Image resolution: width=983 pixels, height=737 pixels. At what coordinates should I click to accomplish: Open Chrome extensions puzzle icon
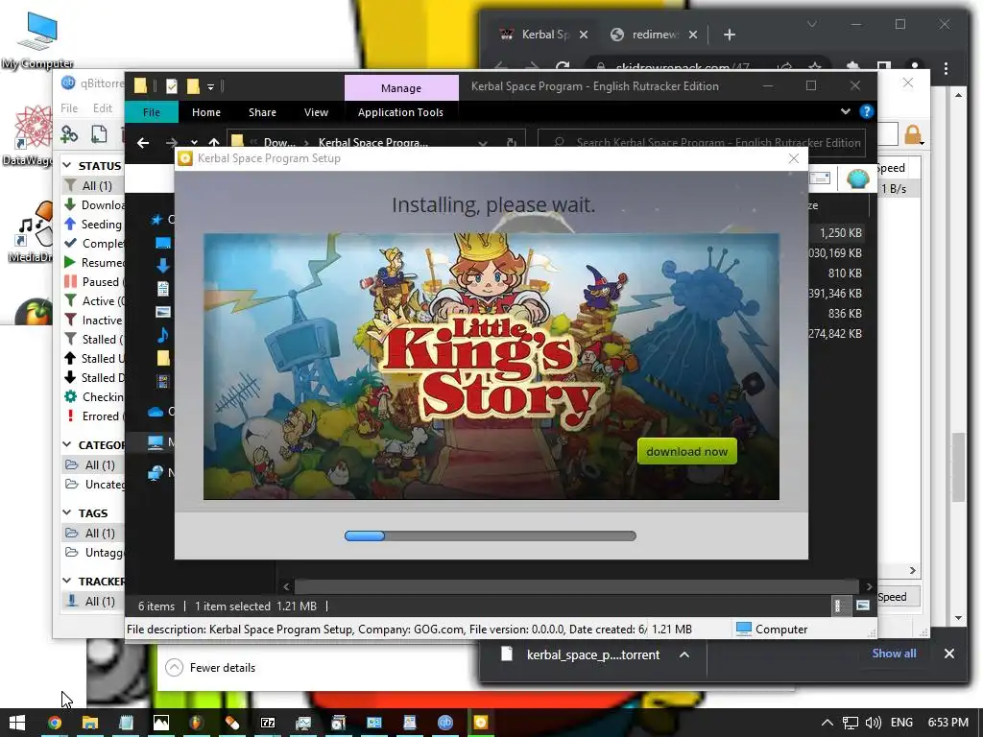click(852, 66)
